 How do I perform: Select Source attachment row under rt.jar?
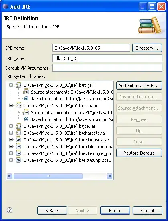pos(72,92)
